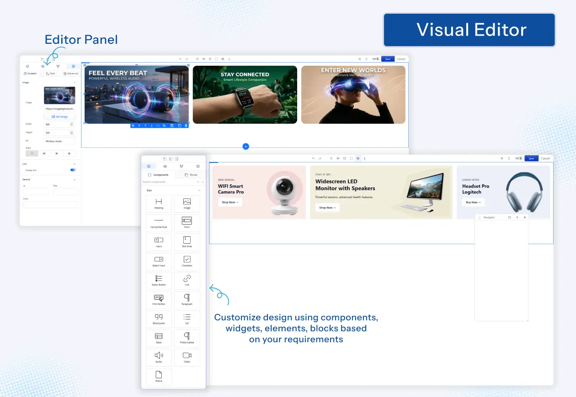Add the Video component
576x397 pixels.
(x=187, y=357)
